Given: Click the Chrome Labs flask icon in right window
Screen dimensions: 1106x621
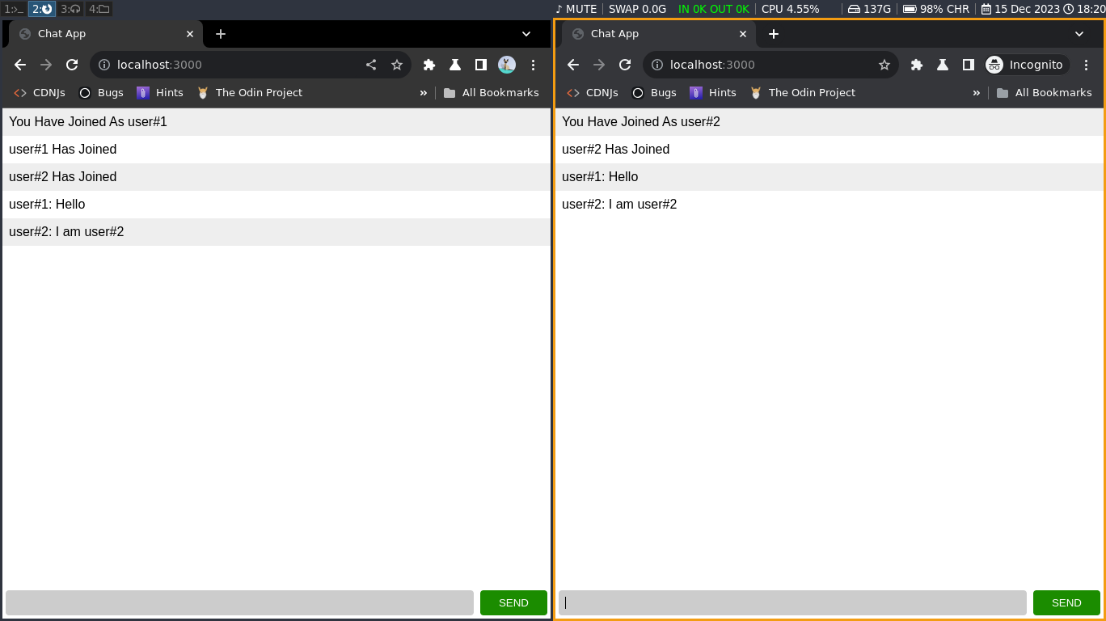Looking at the screenshot, I should click(943, 65).
